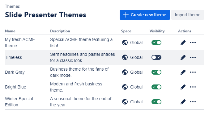Edit the Bright Blue theme

(x=183, y=87)
